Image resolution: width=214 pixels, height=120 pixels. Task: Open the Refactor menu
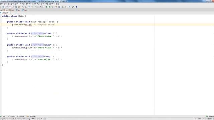pos(28,4)
